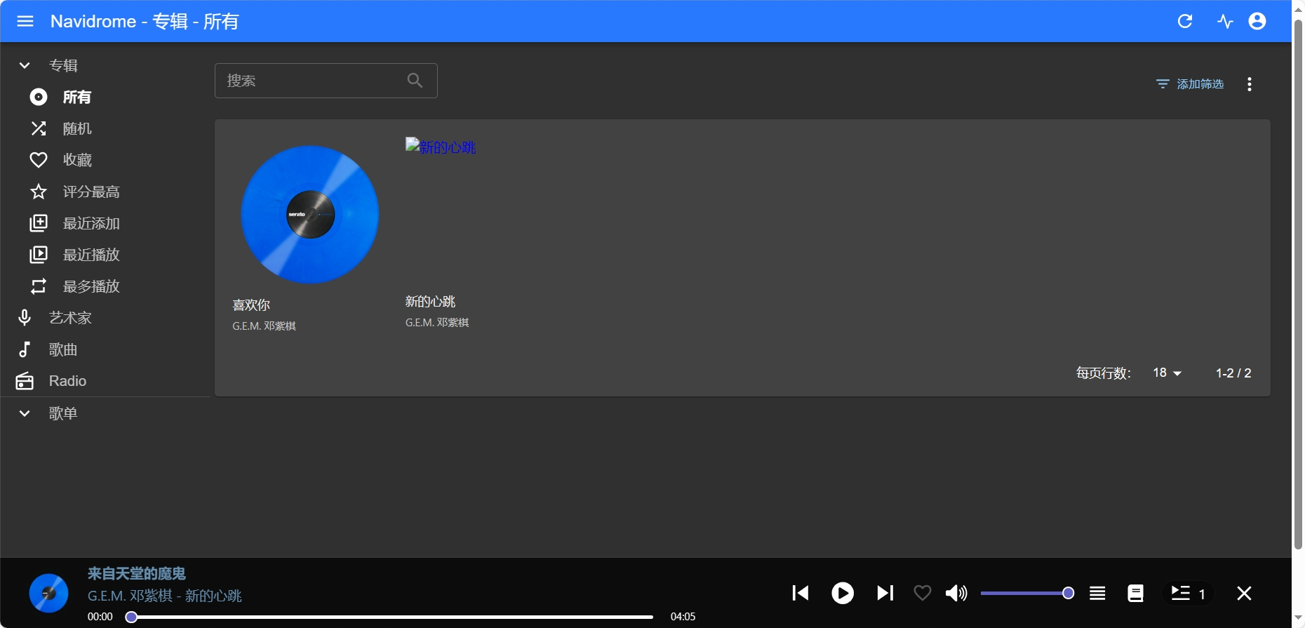Viewport: 1305px width, 628px height.
Task: Open the hamburger menu in the header
Action: click(x=25, y=21)
